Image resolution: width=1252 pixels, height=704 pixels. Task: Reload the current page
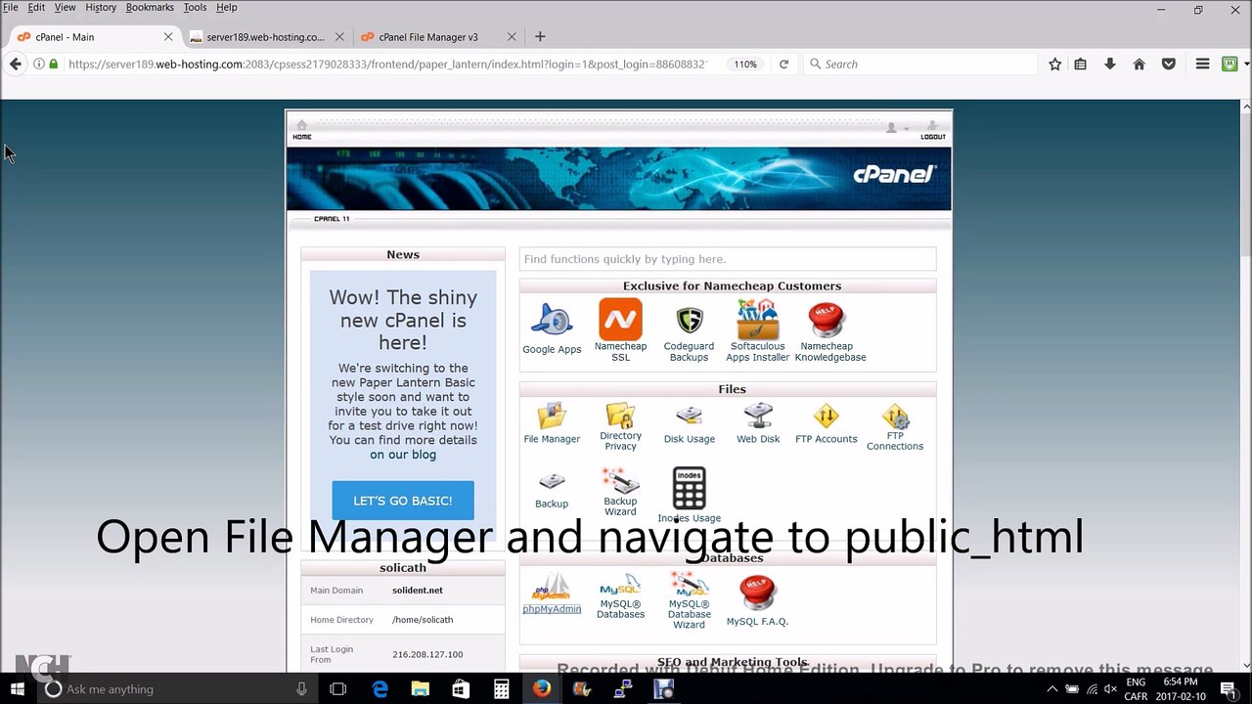[x=783, y=64]
